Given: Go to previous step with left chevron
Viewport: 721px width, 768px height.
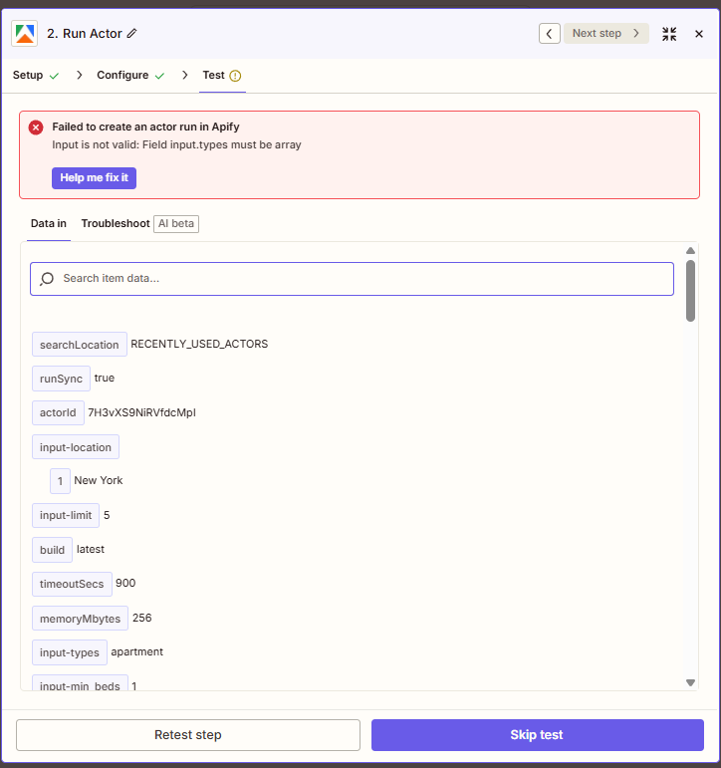Looking at the screenshot, I should 550,34.
